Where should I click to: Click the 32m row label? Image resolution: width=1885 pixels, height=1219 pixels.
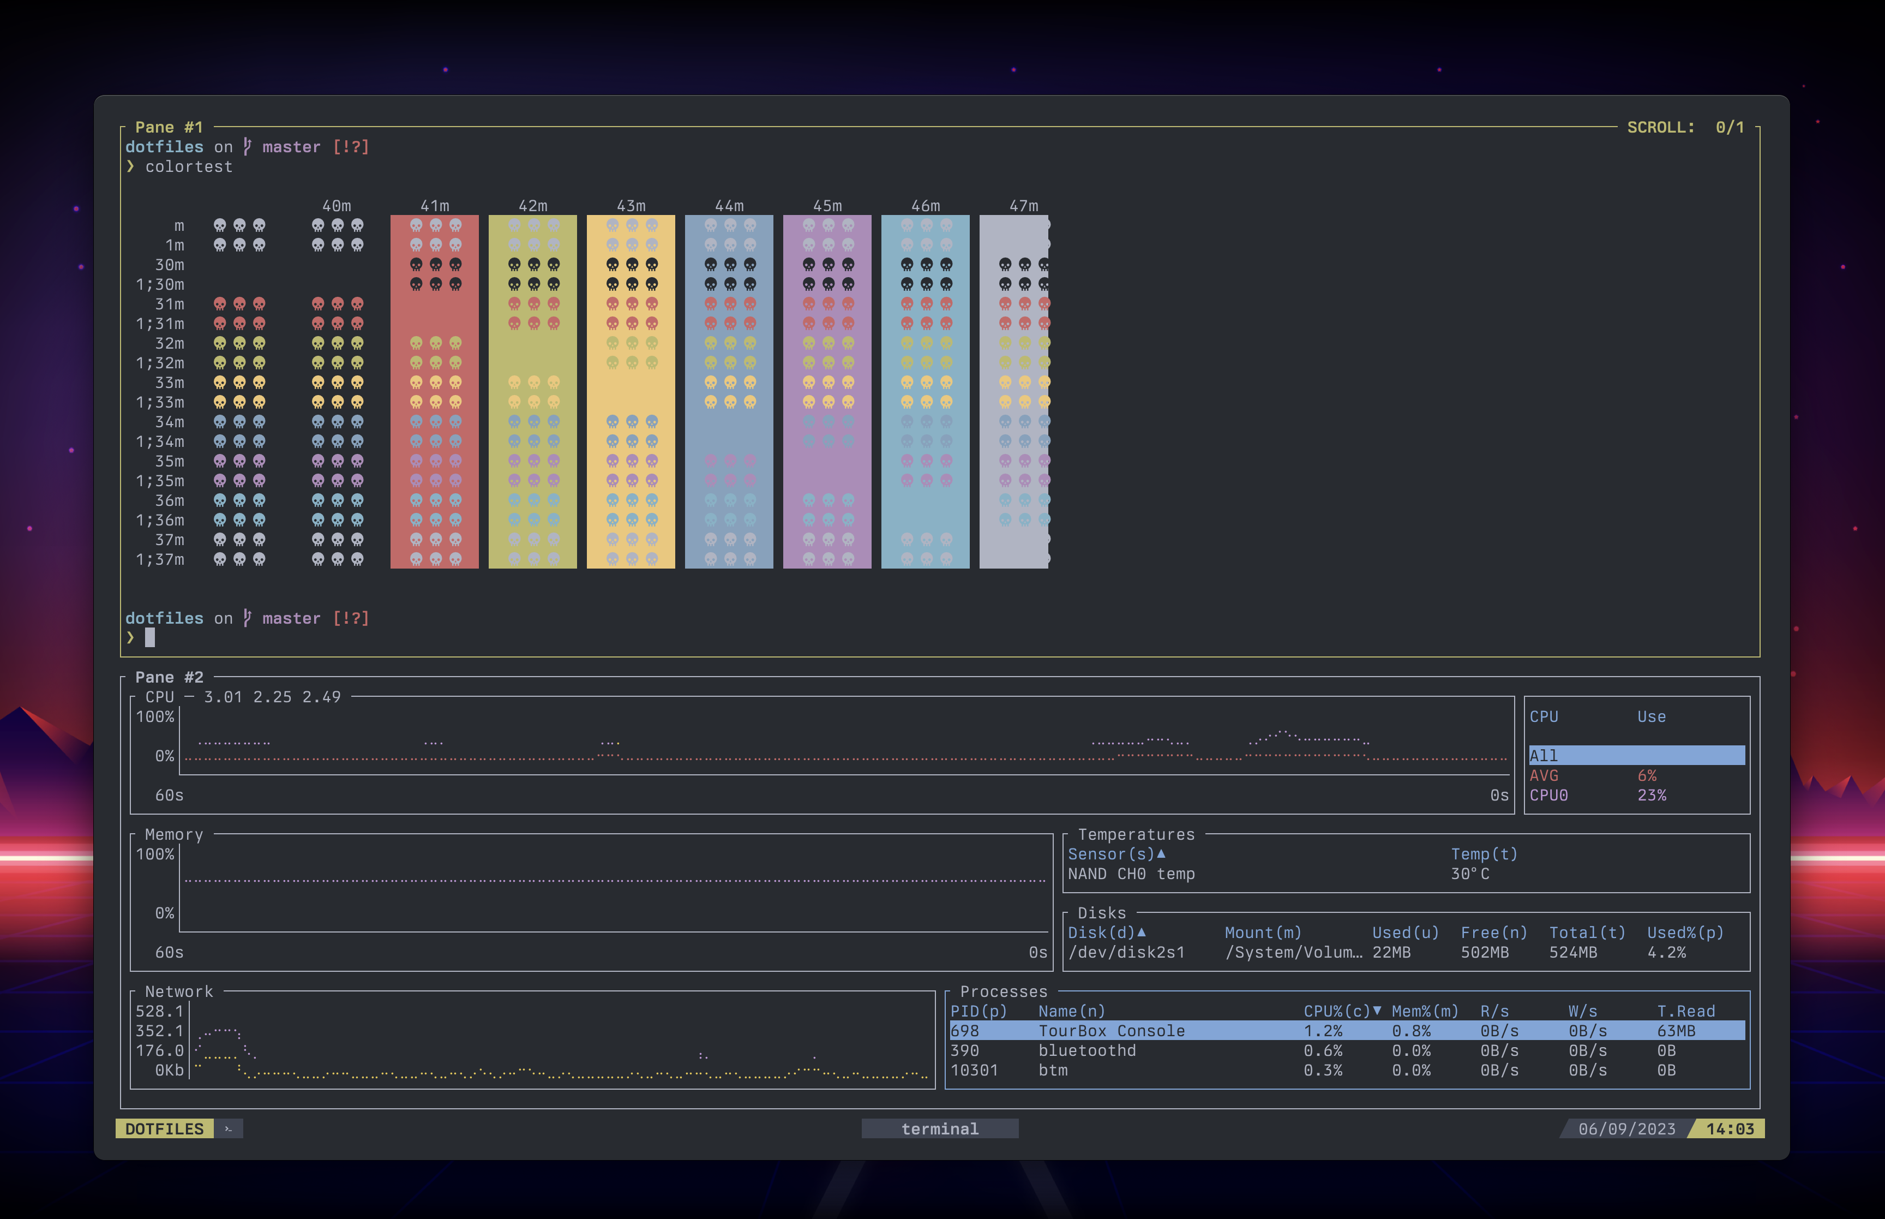coord(169,343)
